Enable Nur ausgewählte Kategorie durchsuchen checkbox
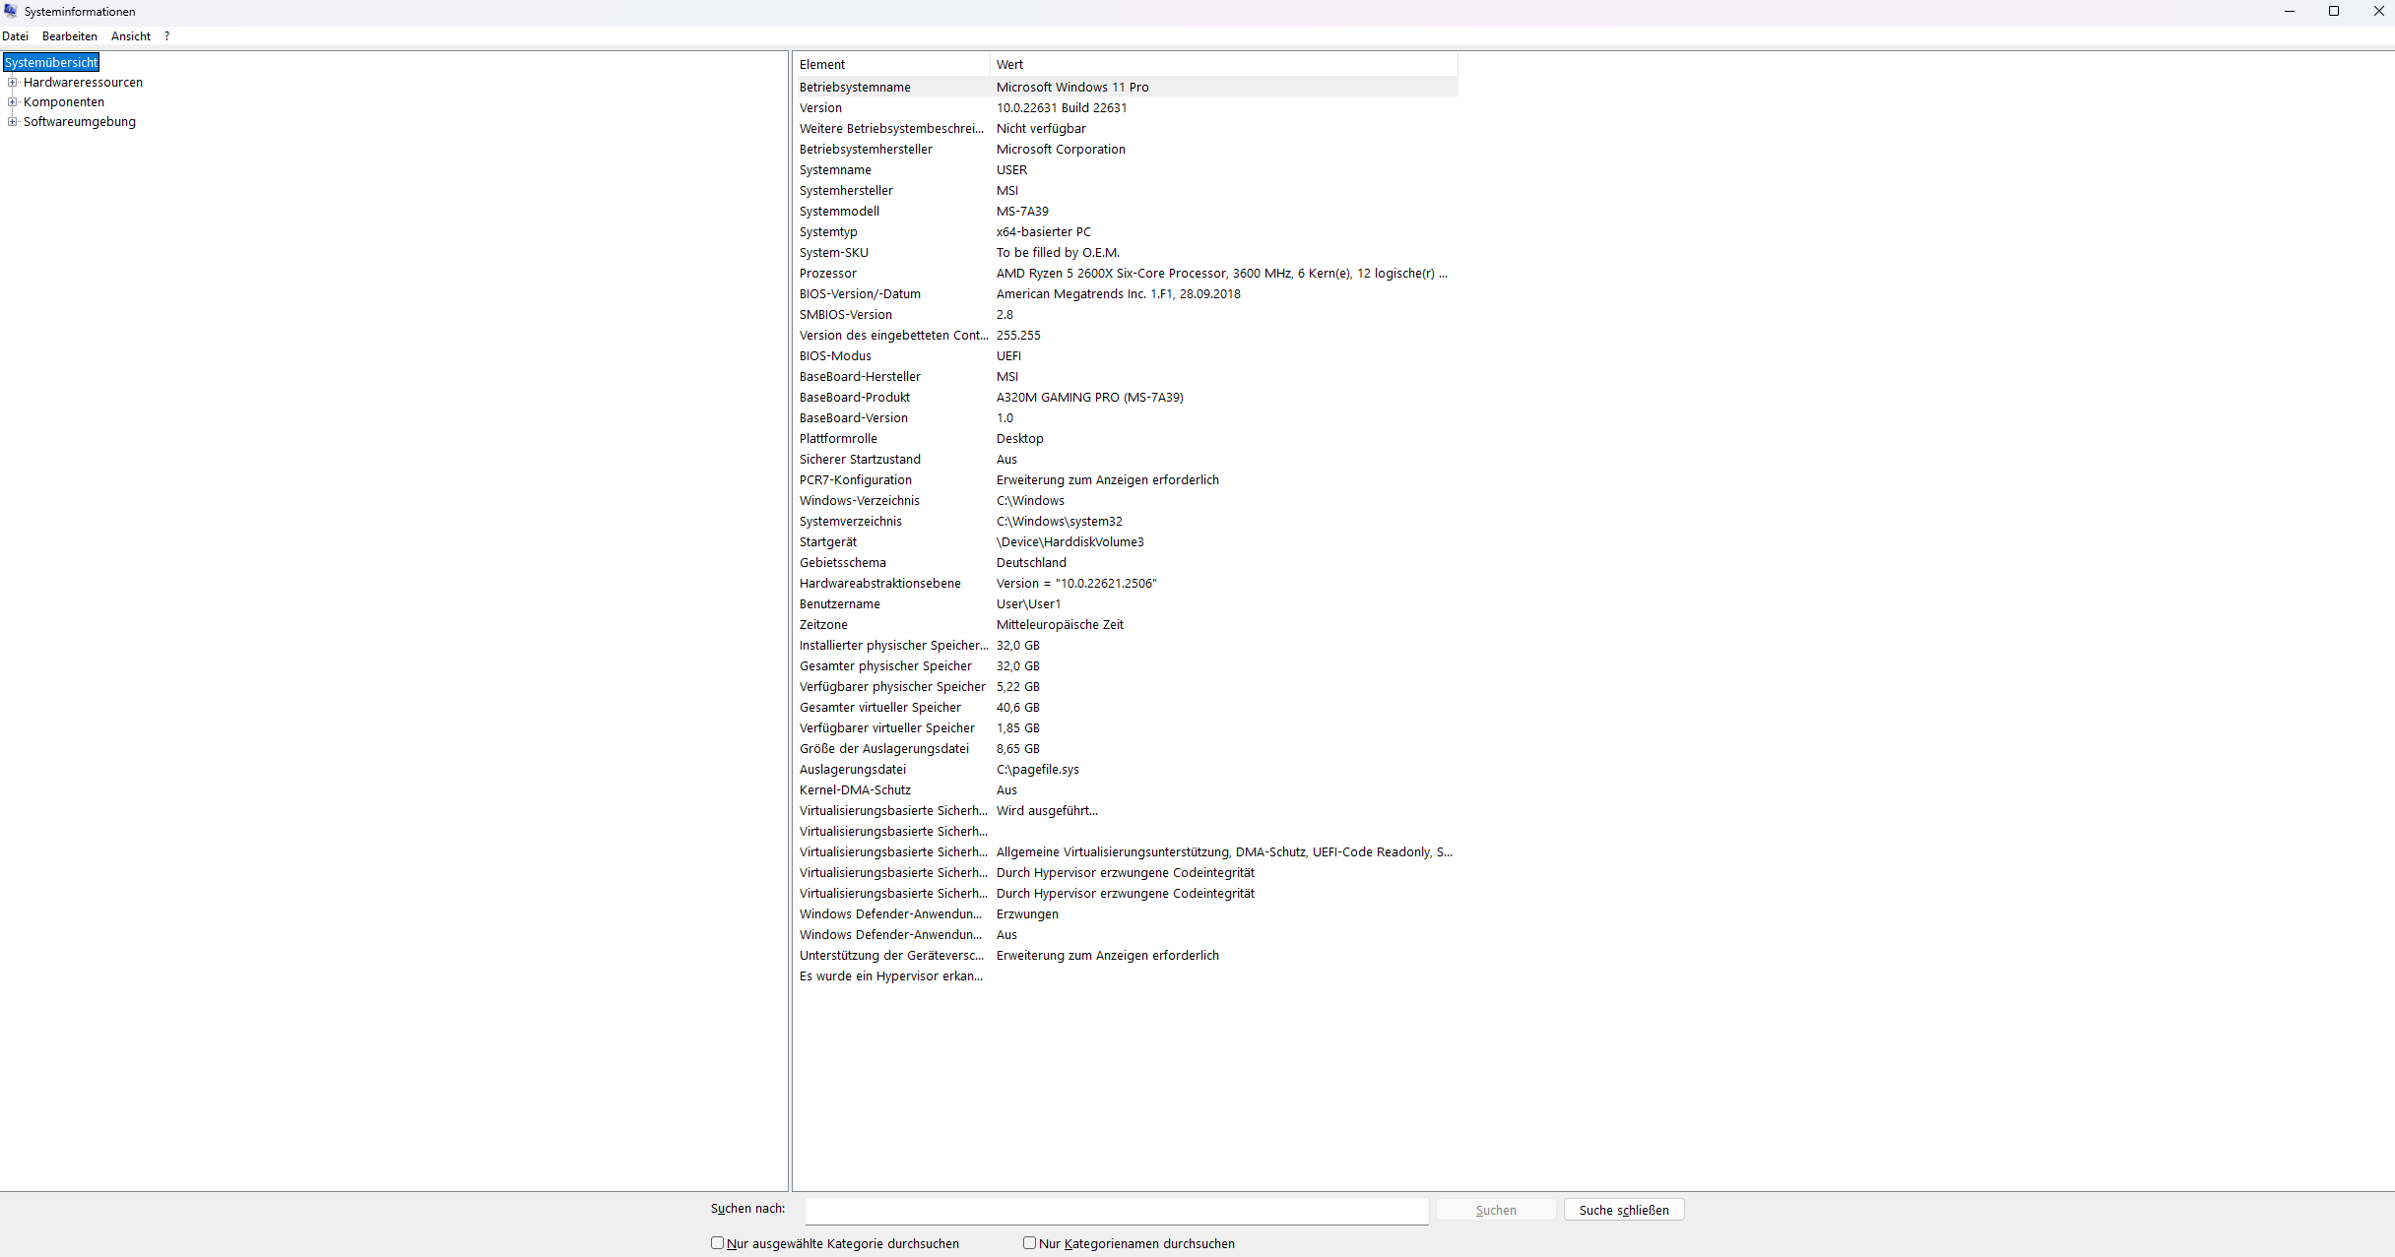The height and width of the screenshot is (1257, 2395). pos(718,1243)
